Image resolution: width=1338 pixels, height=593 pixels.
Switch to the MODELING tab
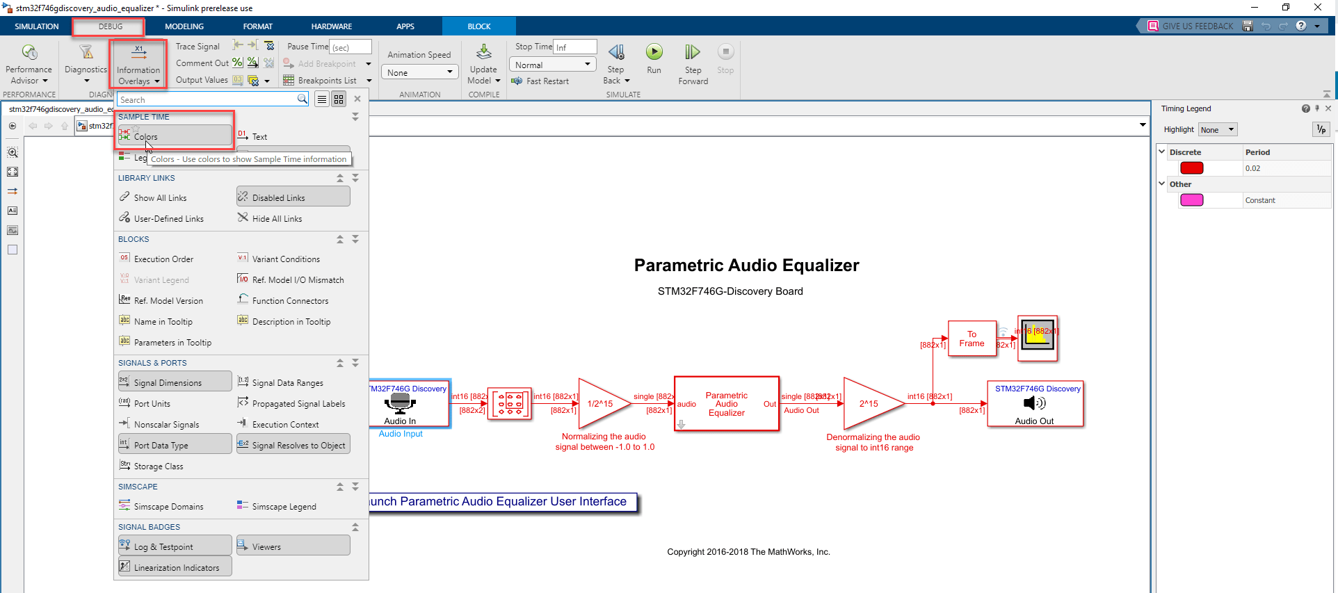coord(184,26)
